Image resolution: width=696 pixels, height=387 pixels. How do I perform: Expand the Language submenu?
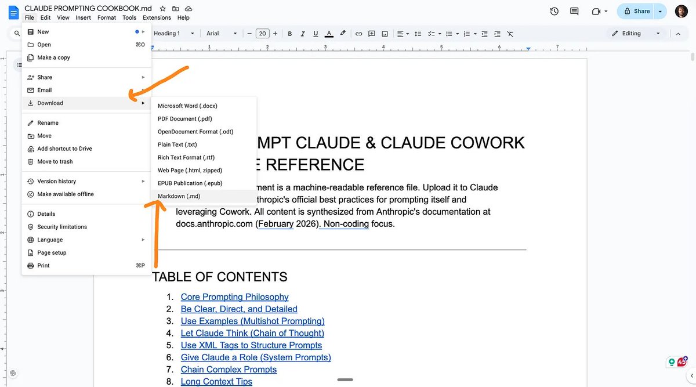[x=86, y=240]
